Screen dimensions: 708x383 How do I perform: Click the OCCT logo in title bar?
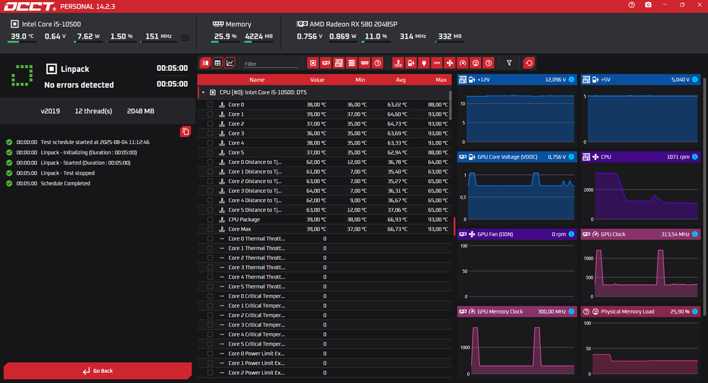pos(30,6)
